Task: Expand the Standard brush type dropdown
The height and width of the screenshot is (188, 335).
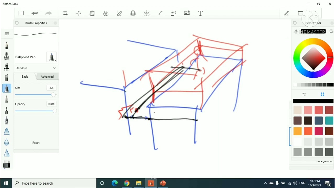Action: [x=36, y=68]
